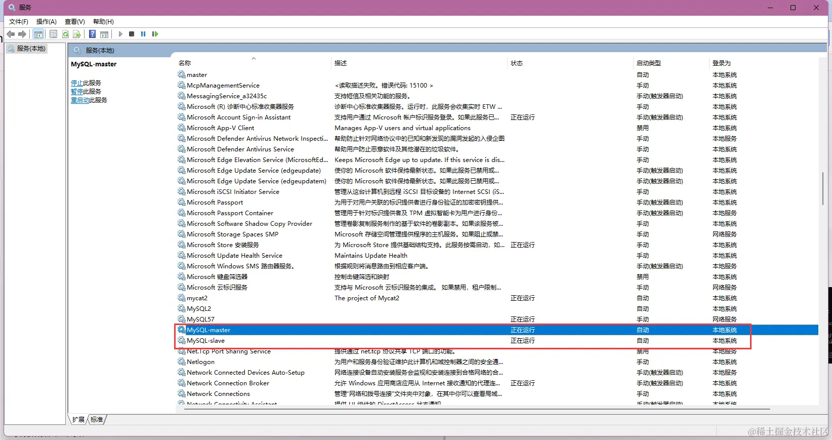The image size is (832, 440).
Task: Click 'The project of Mycat2' description
Action: click(x=367, y=298)
